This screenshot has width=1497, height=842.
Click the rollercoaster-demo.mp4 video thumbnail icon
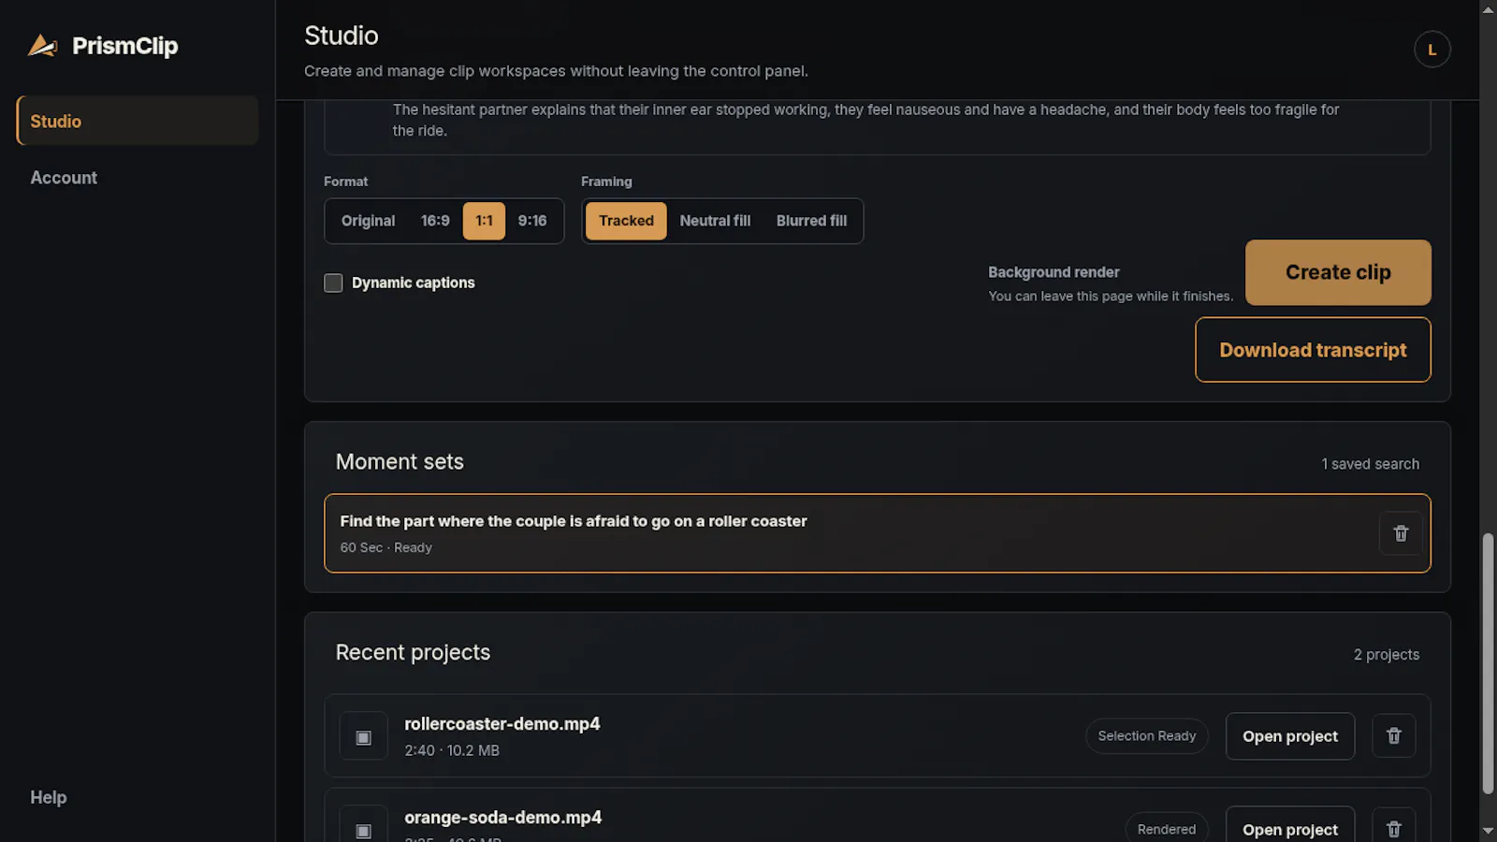(x=364, y=737)
